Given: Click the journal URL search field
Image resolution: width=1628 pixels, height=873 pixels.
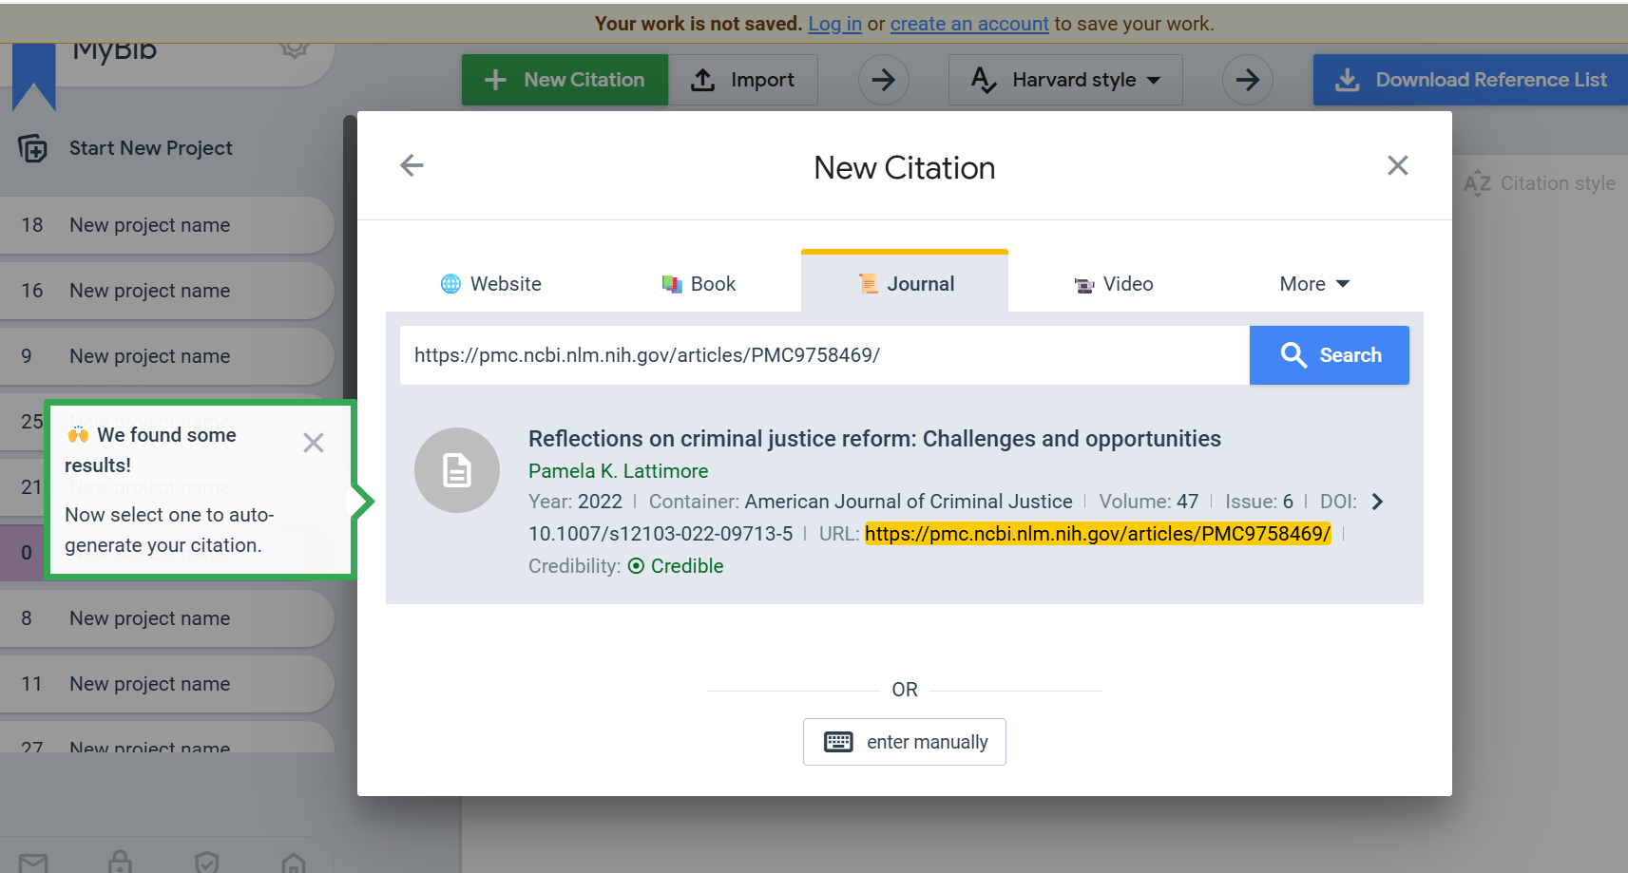Looking at the screenshot, I should tap(824, 355).
